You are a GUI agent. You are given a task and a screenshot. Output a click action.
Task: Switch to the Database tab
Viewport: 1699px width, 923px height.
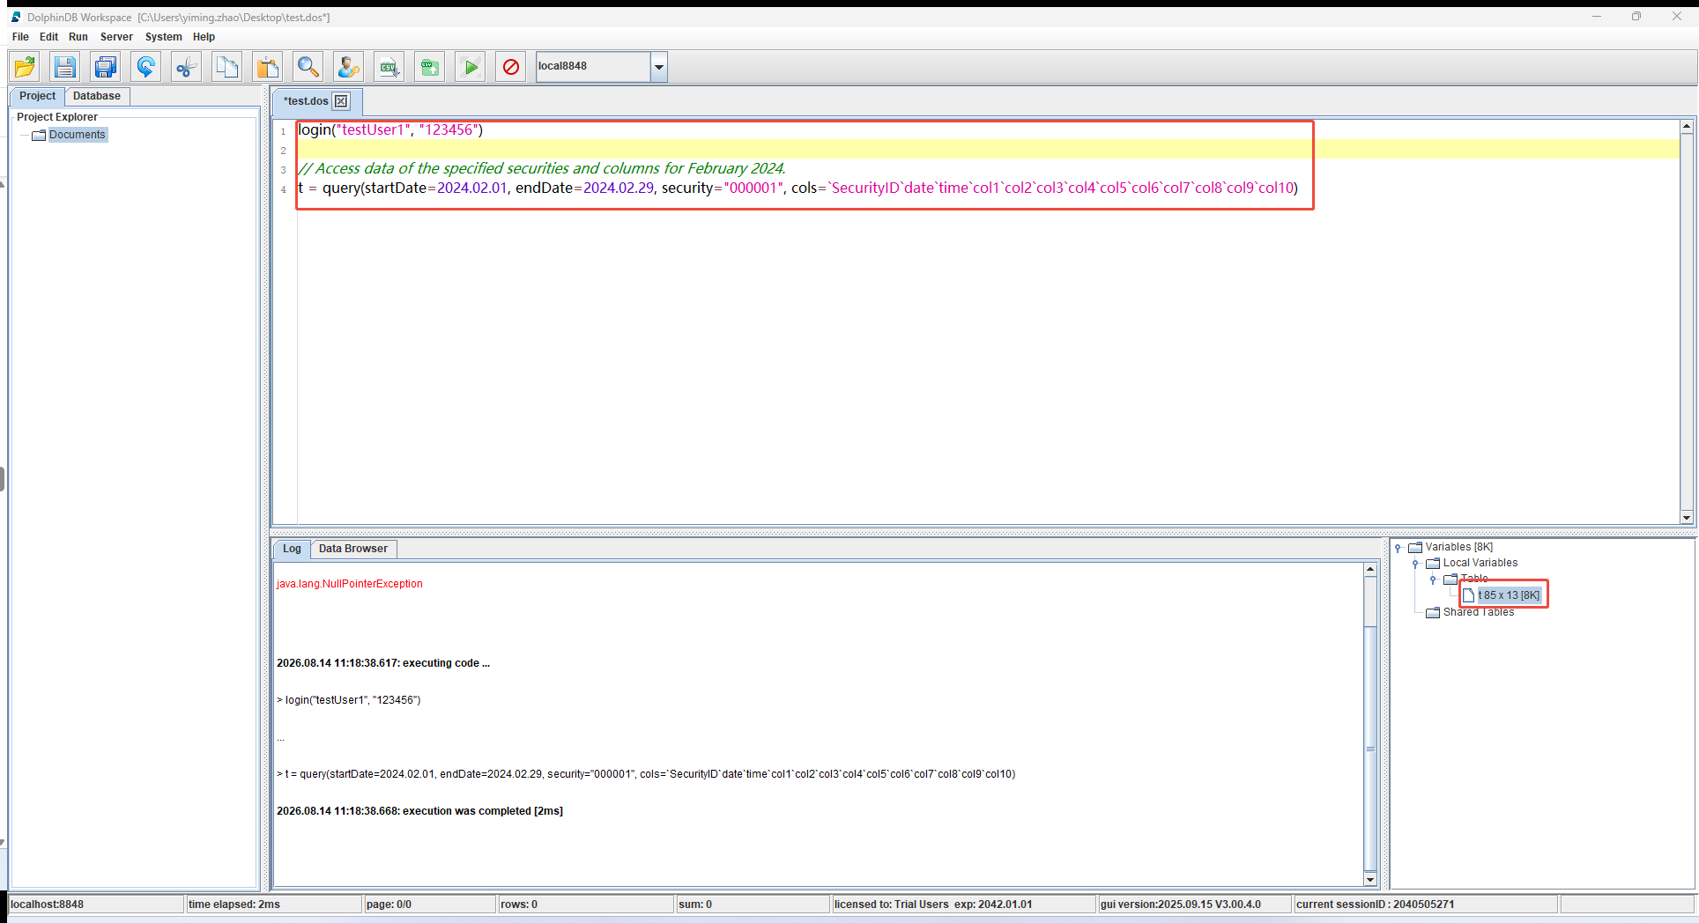point(97,96)
